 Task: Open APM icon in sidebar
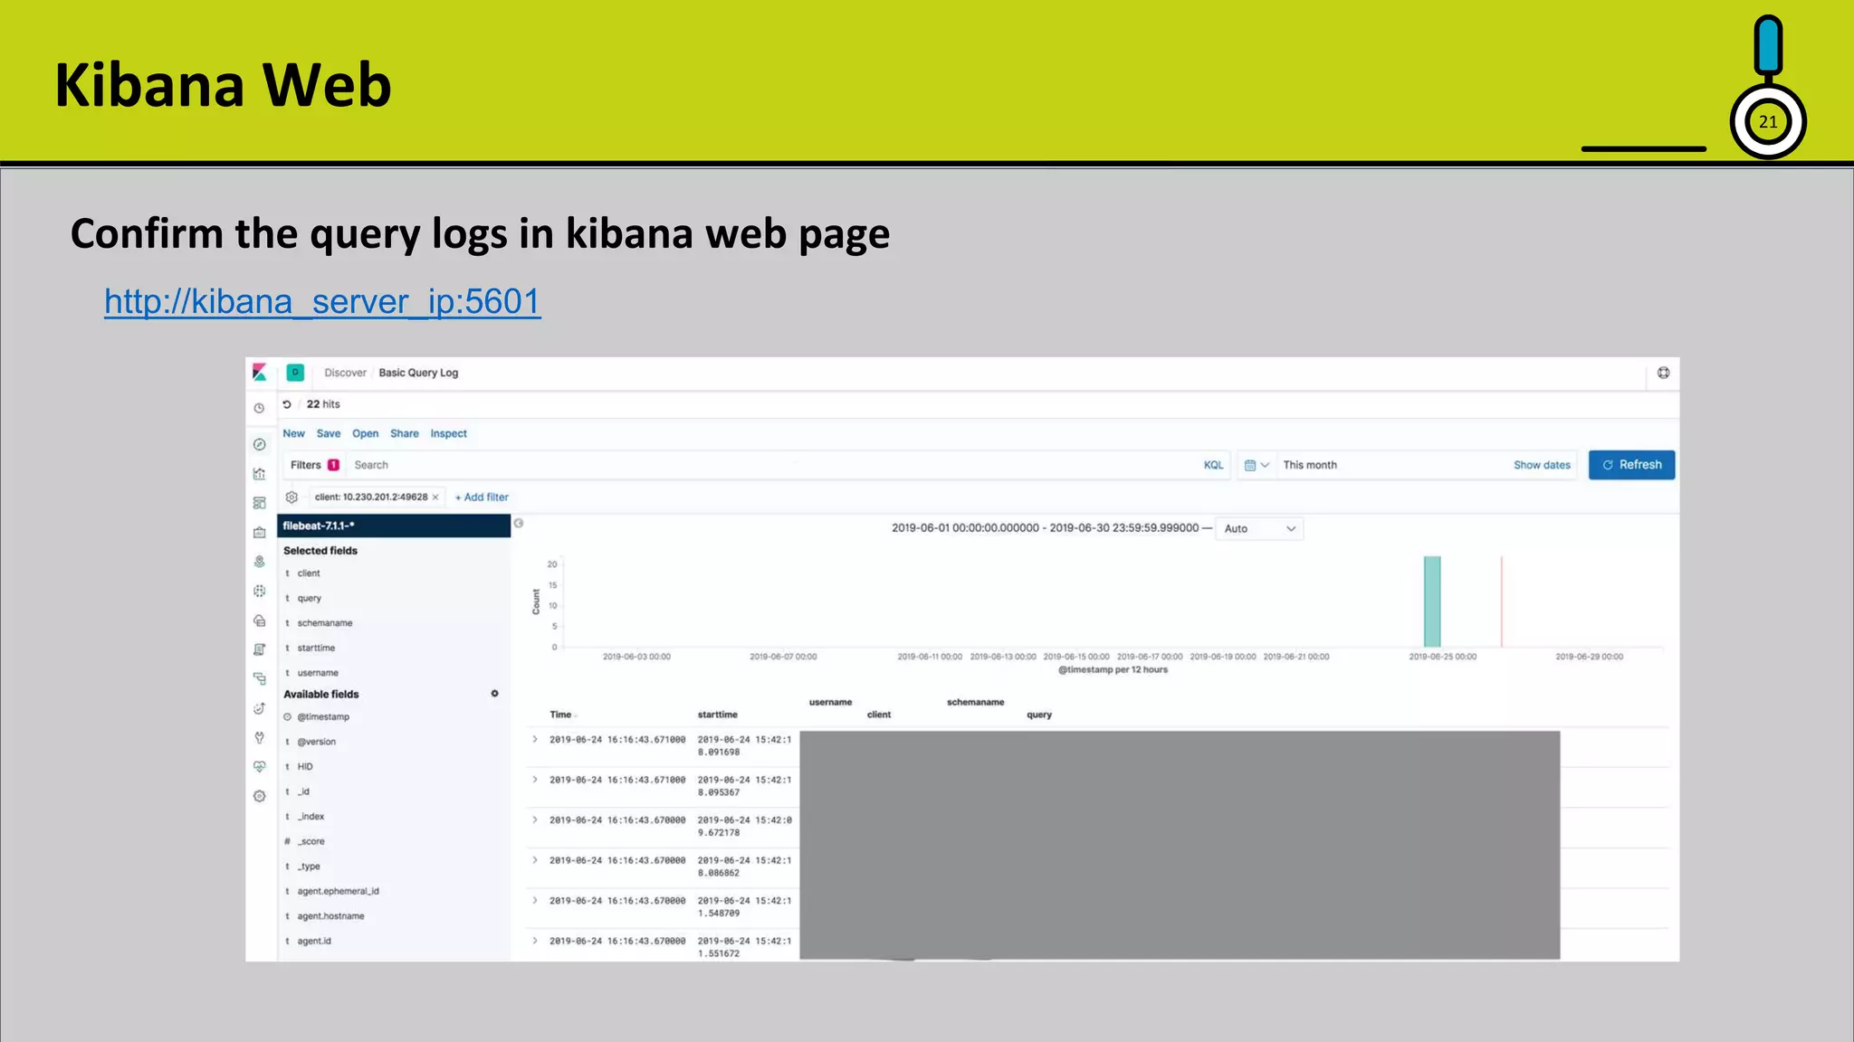point(259,678)
